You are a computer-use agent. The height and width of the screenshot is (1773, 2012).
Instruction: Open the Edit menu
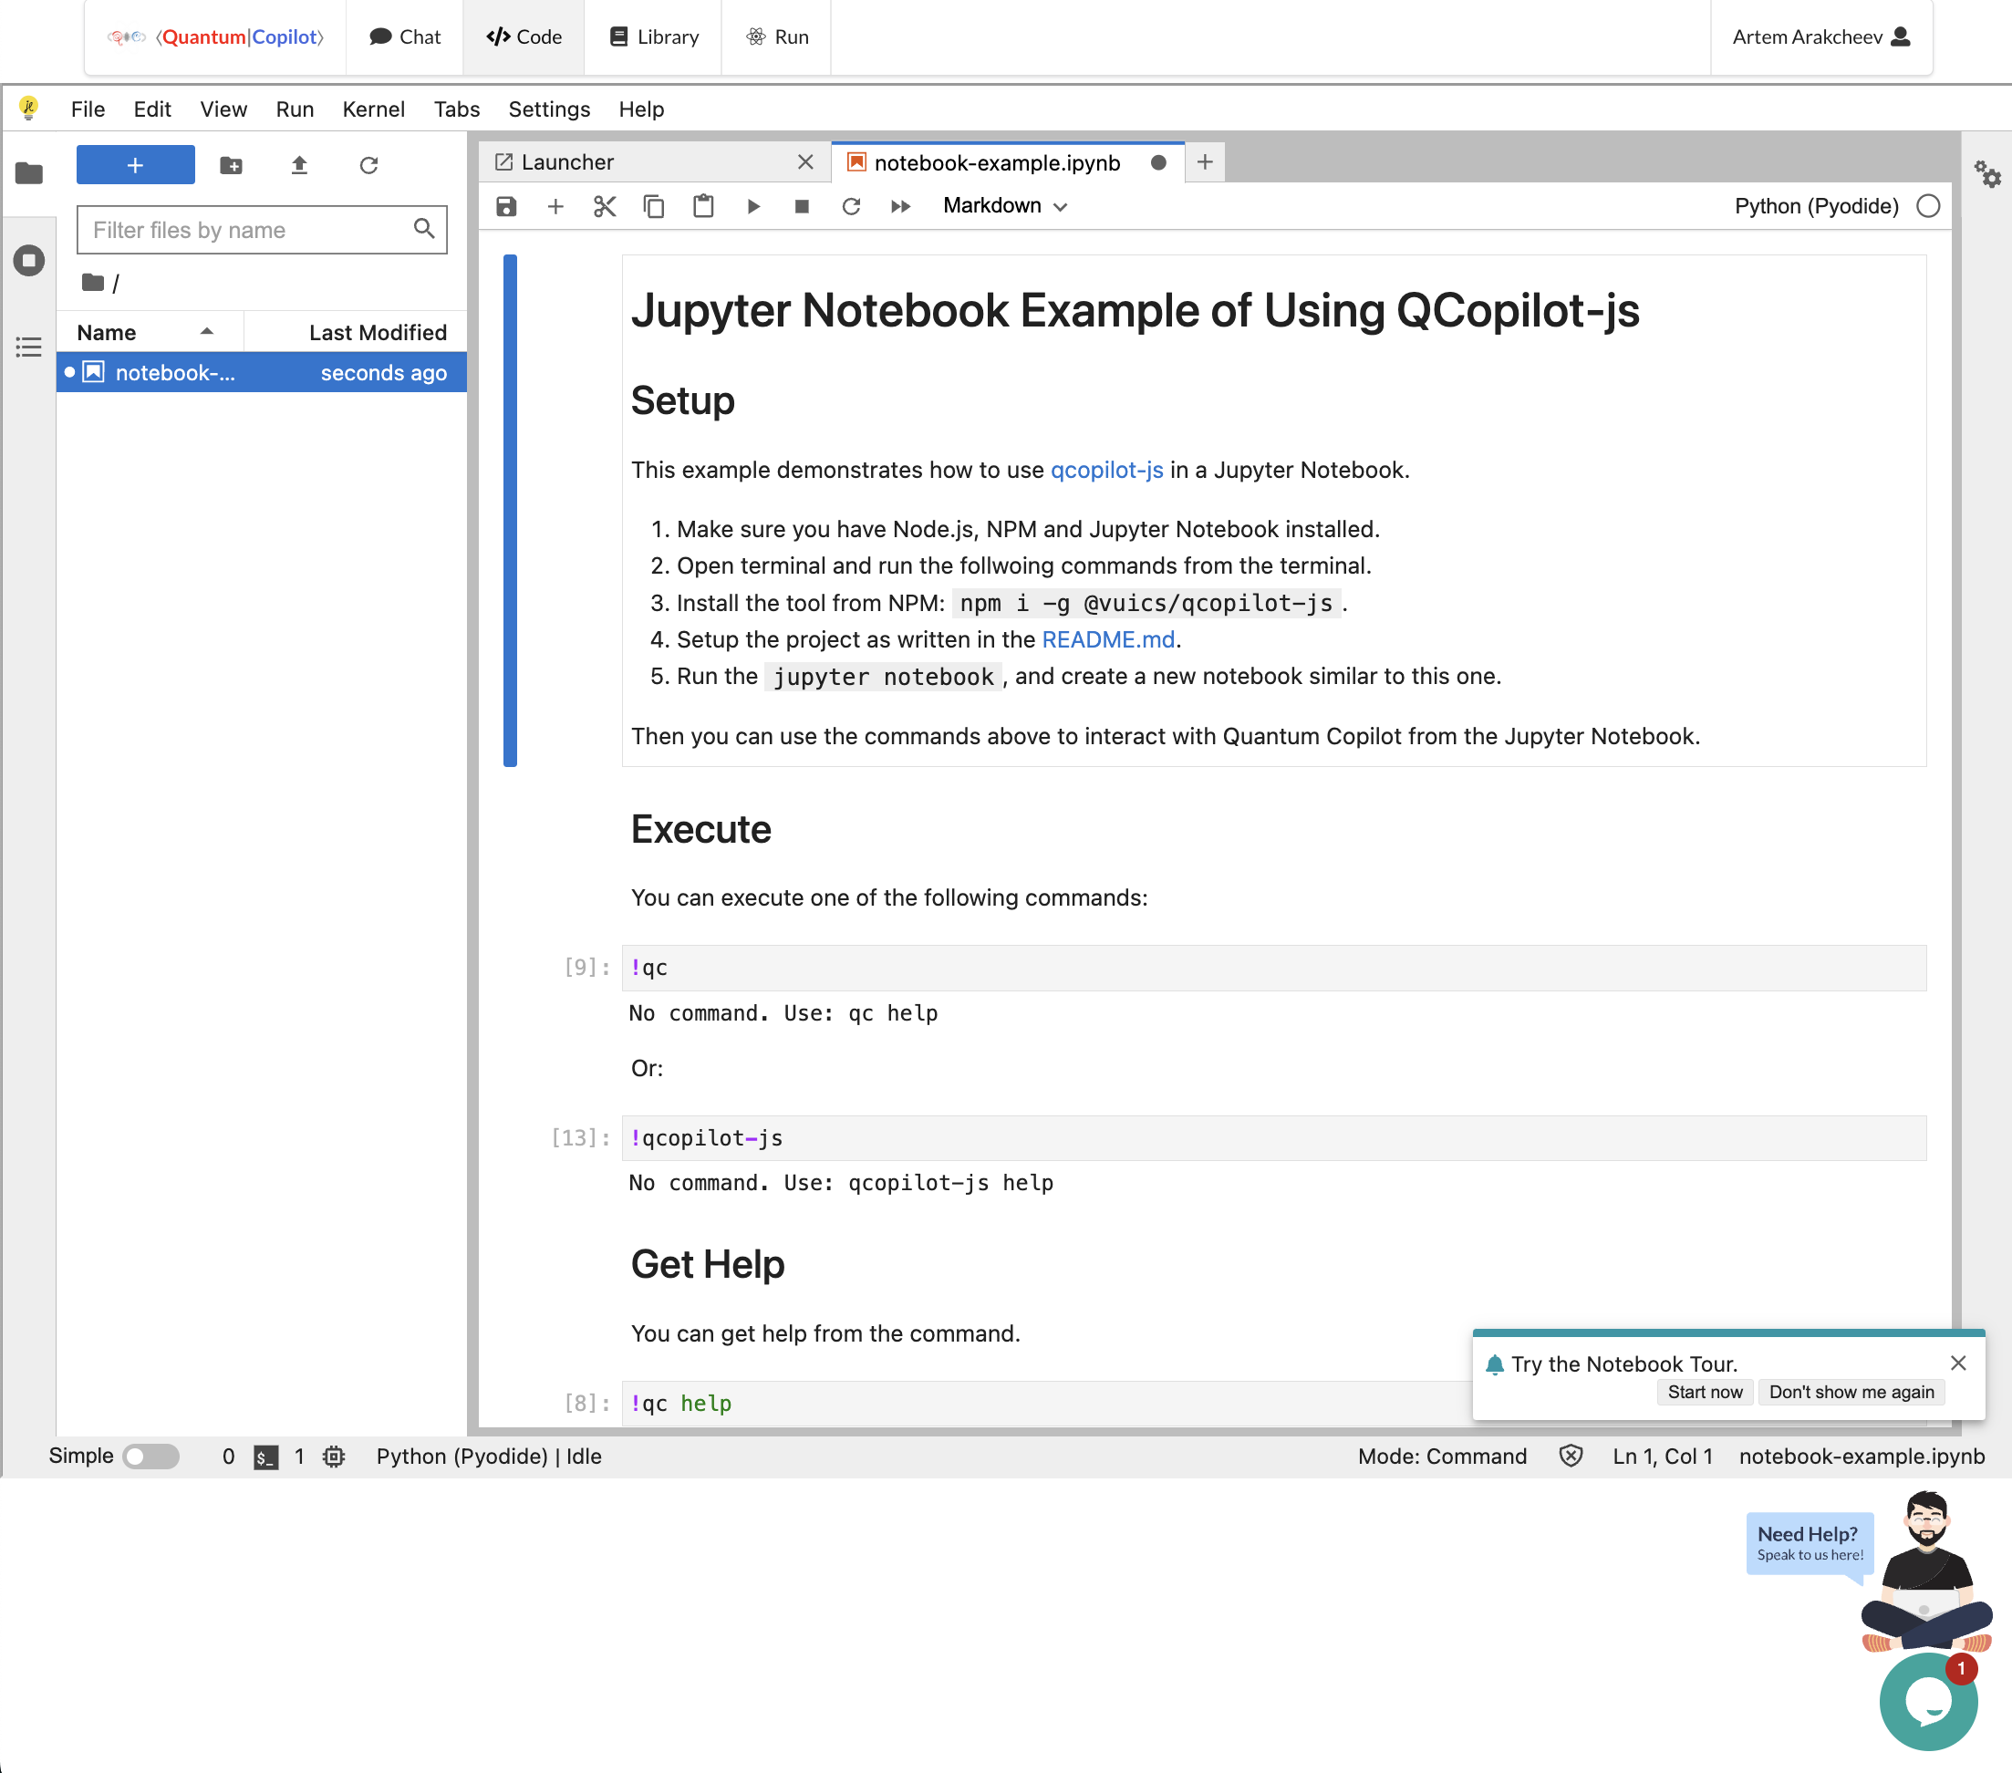coord(152,109)
